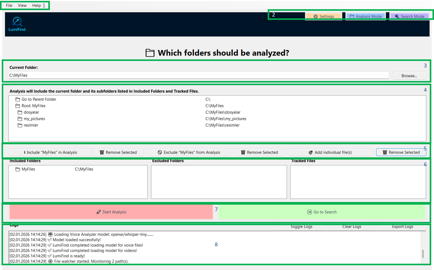
Task: Click the C:\MyFiles\resimler path text
Action: (222, 125)
